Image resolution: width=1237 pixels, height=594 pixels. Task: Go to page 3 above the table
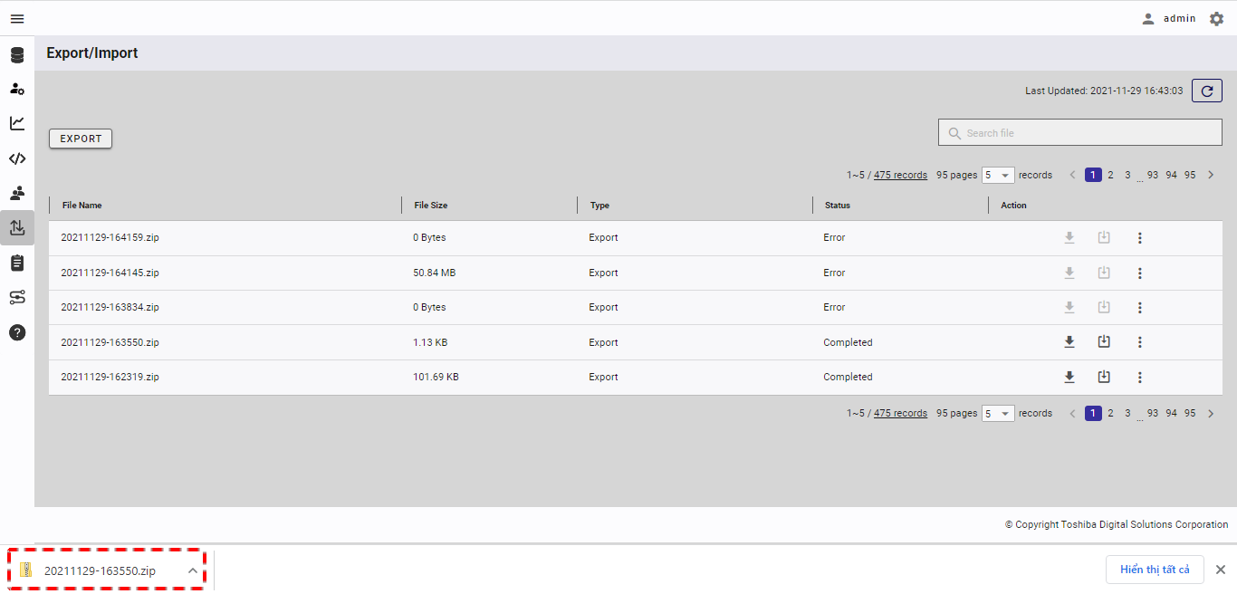click(1127, 175)
